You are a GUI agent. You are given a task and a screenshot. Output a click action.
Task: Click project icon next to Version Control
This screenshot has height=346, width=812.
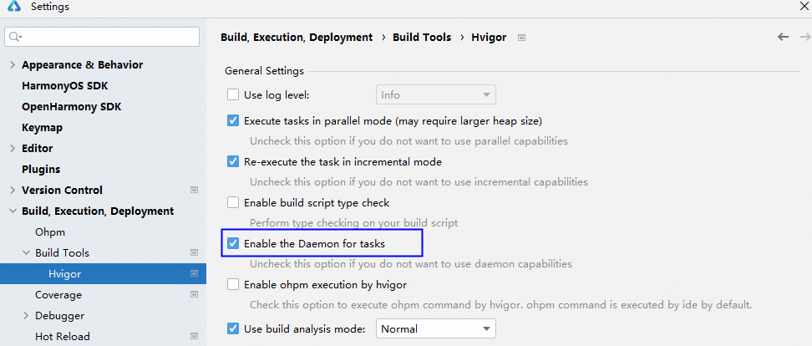194,191
